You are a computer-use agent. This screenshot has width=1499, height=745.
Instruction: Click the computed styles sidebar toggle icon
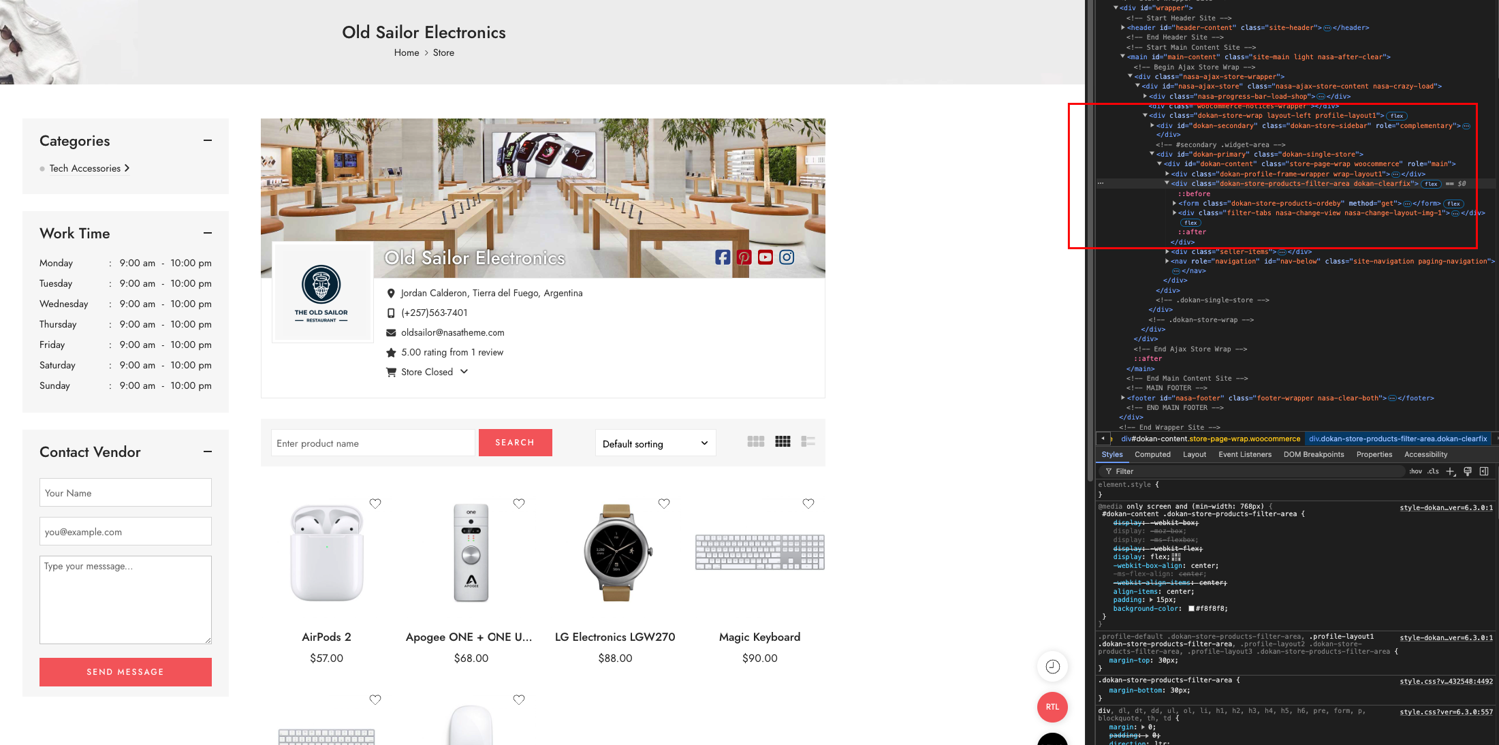tap(1484, 471)
